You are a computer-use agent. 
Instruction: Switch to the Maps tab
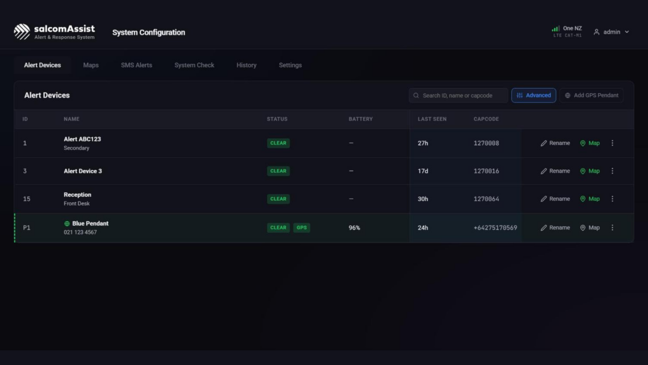(91, 65)
